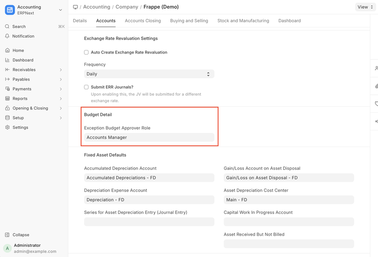
Task: Go to Home in the sidebar
Action: click(18, 51)
